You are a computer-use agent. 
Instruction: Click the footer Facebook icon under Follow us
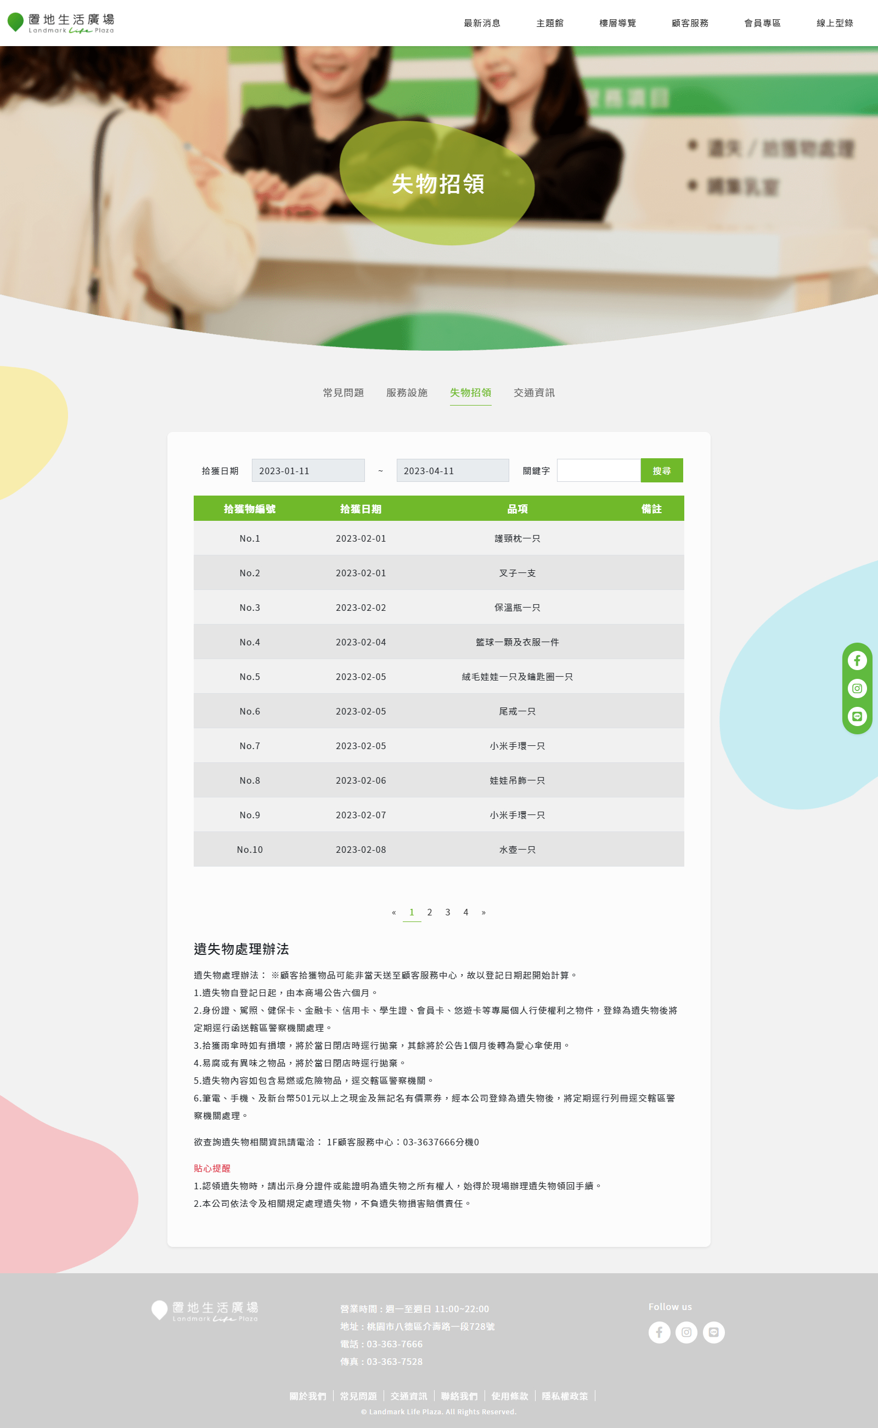click(x=659, y=1331)
